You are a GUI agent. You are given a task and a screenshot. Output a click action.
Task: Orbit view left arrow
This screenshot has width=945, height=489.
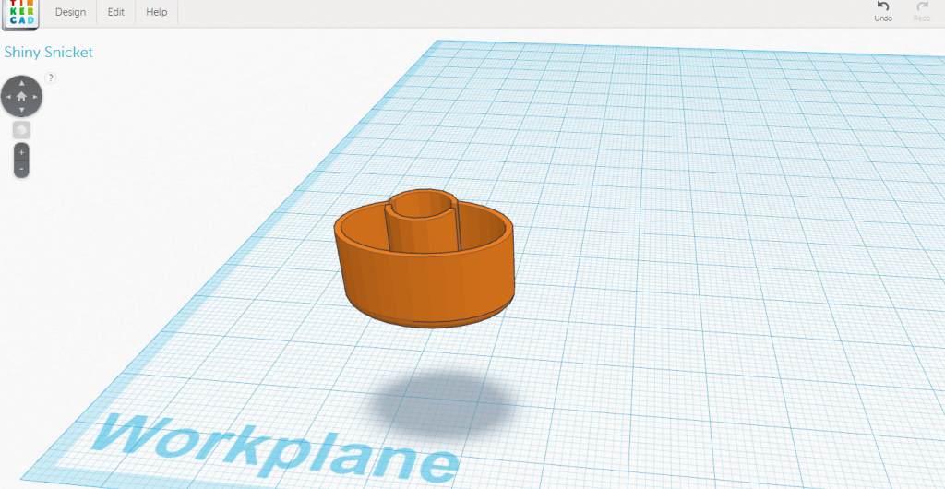click(7, 96)
